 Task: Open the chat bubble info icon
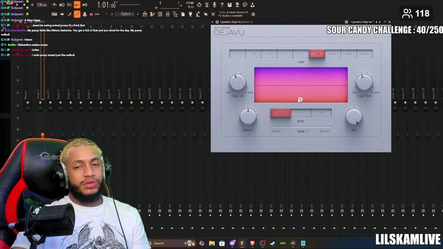[x=245, y=5]
